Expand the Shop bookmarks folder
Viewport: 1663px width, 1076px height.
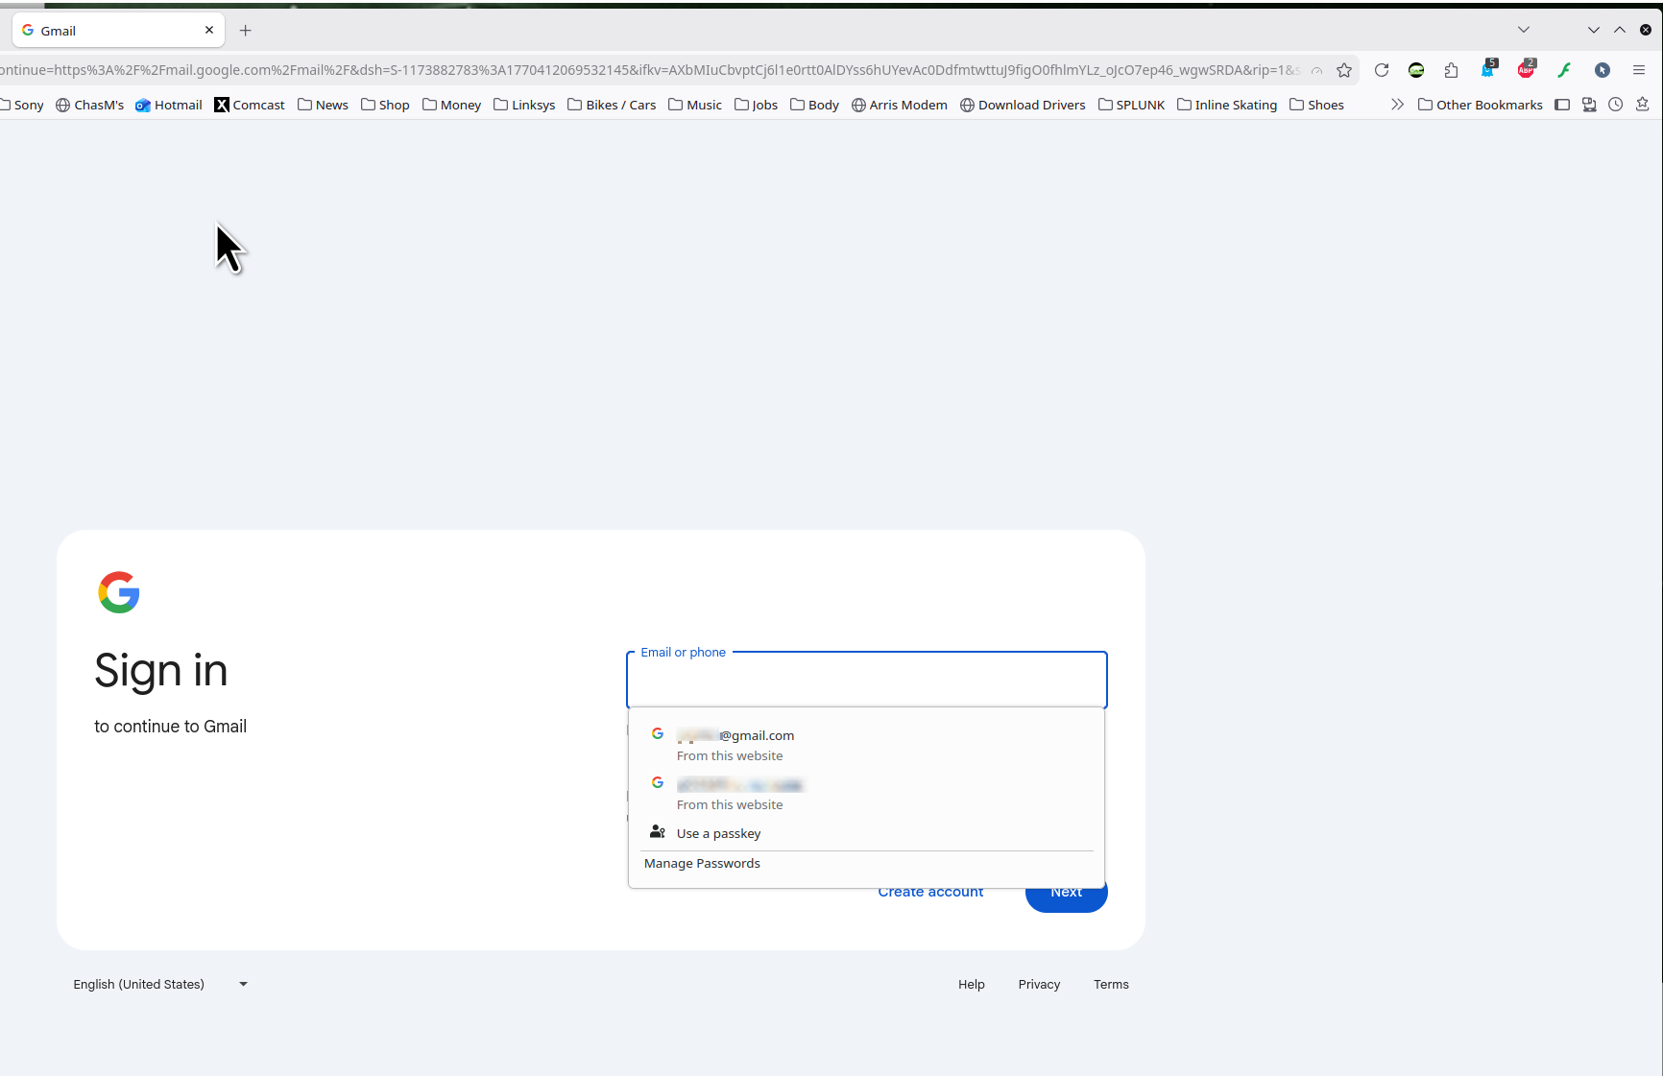coord(385,105)
